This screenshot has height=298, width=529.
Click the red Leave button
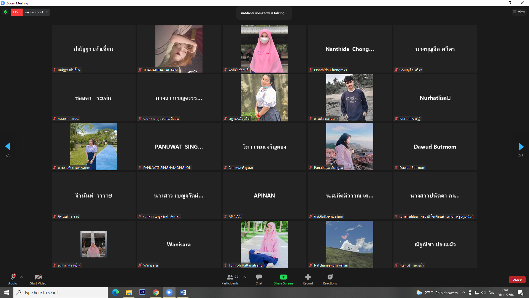click(x=517, y=280)
